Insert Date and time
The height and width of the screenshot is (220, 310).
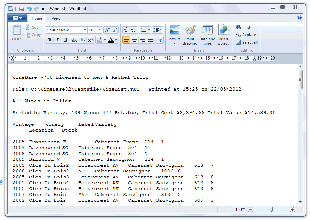pyautogui.click(x=207, y=35)
